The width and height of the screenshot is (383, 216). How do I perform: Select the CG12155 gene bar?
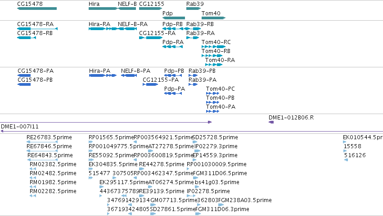[151, 9]
